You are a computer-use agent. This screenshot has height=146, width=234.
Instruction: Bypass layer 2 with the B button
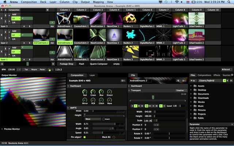point(5,32)
